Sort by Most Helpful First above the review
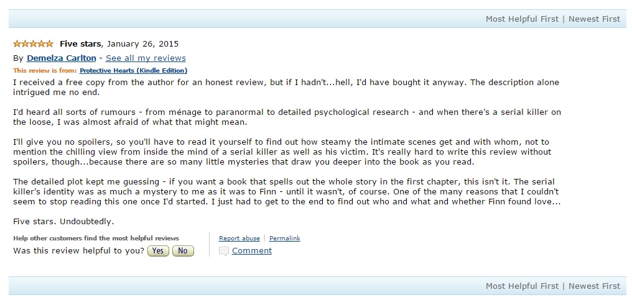 point(522,19)
